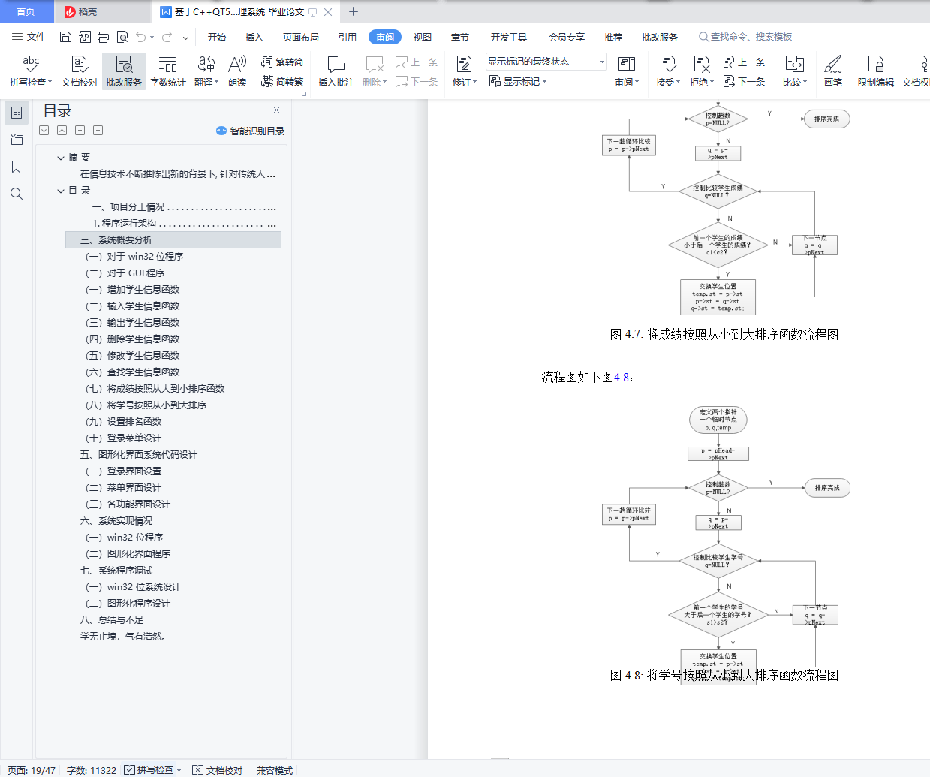Viewport: 930px width, 777px height.
Task: Click 字数: 11322 in status bar
Action: [x=92, y=770]
